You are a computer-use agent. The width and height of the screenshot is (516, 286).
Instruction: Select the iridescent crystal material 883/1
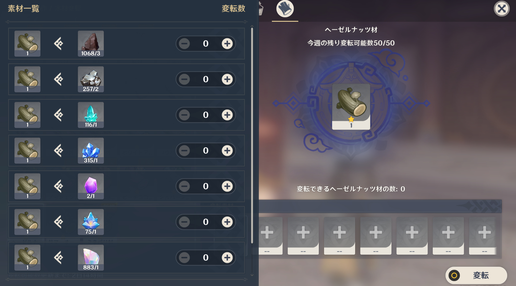click(91, 258)
